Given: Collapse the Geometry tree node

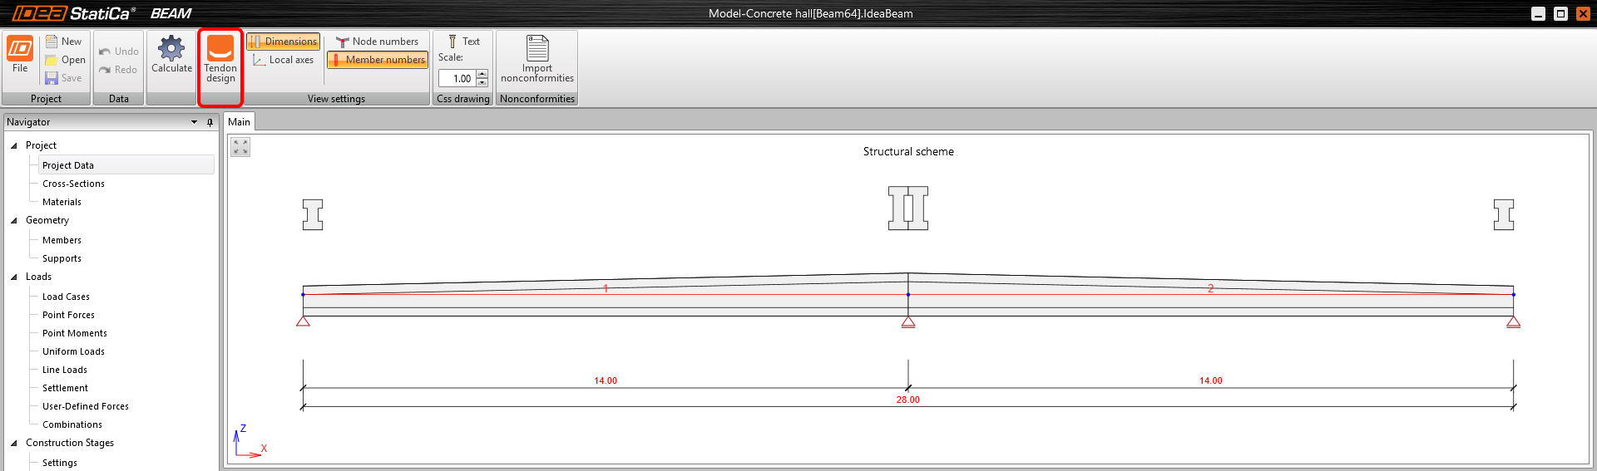Looking at the screenshot, I should coord(13,220).
